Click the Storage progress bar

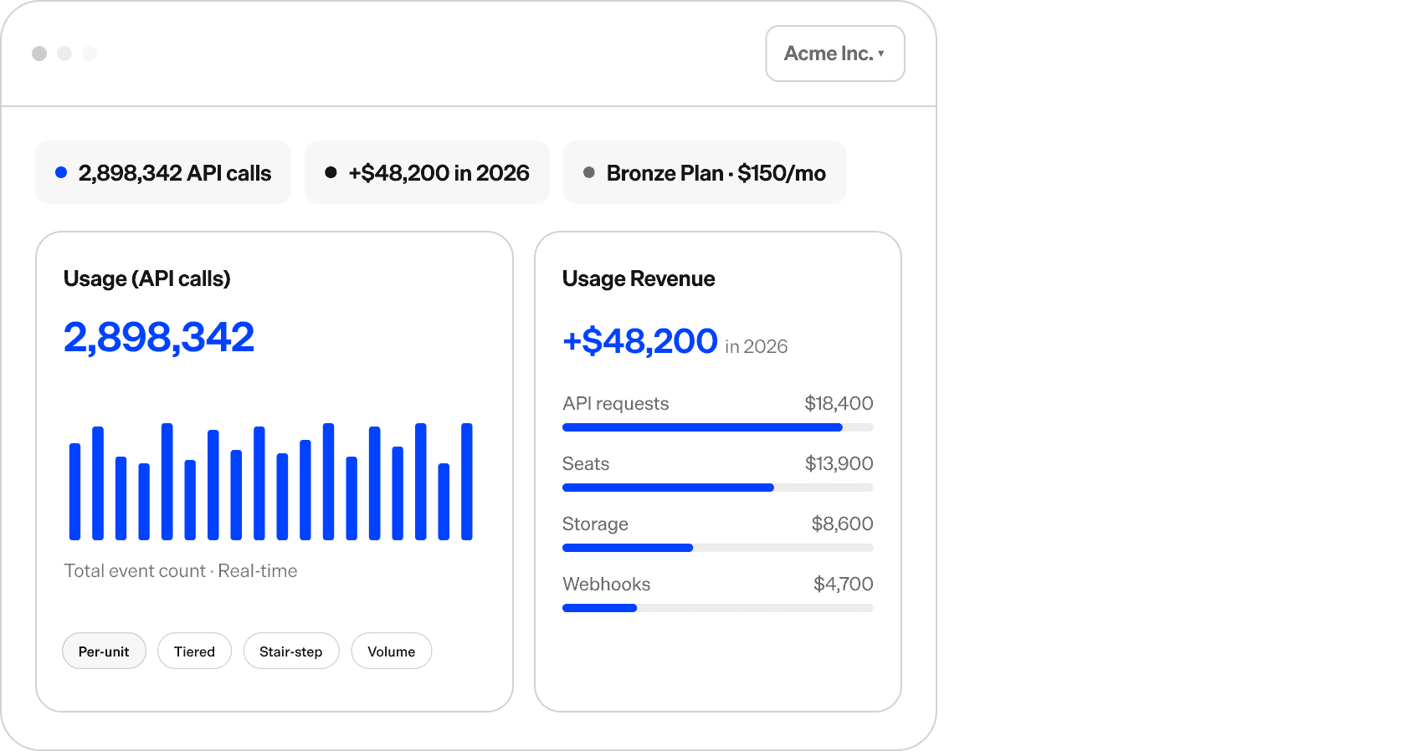718,548
